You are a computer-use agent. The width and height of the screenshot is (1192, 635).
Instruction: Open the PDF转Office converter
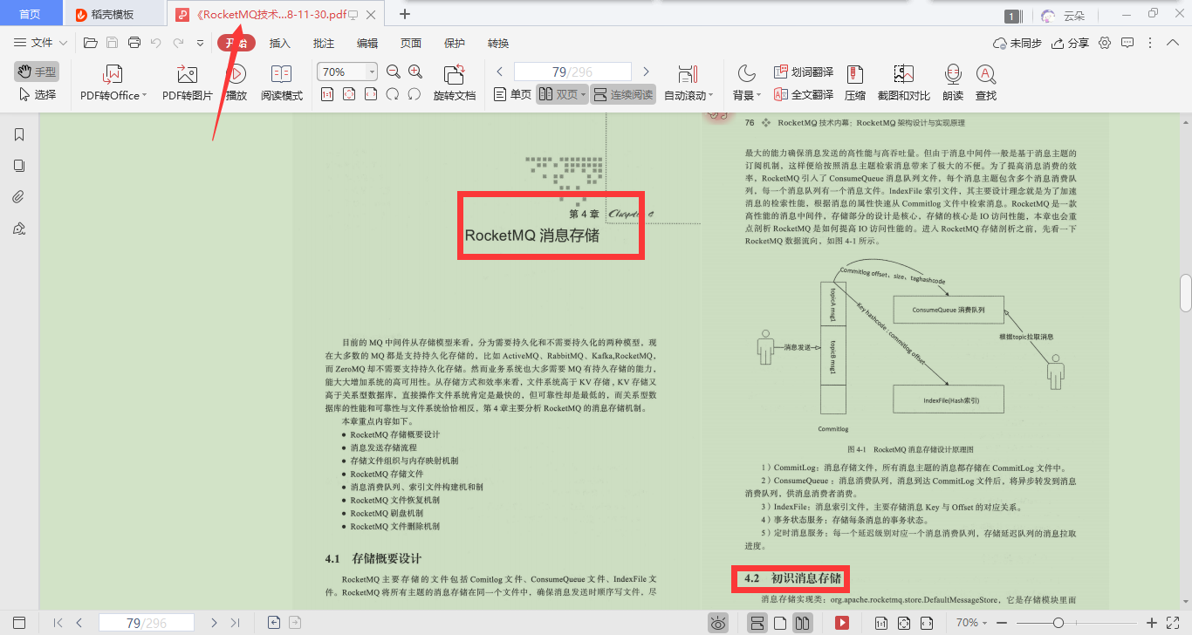pos(113,84)
